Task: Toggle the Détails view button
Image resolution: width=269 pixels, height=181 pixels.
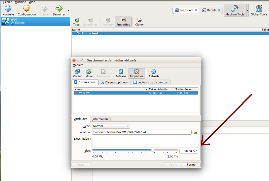Action: [212, 10]
